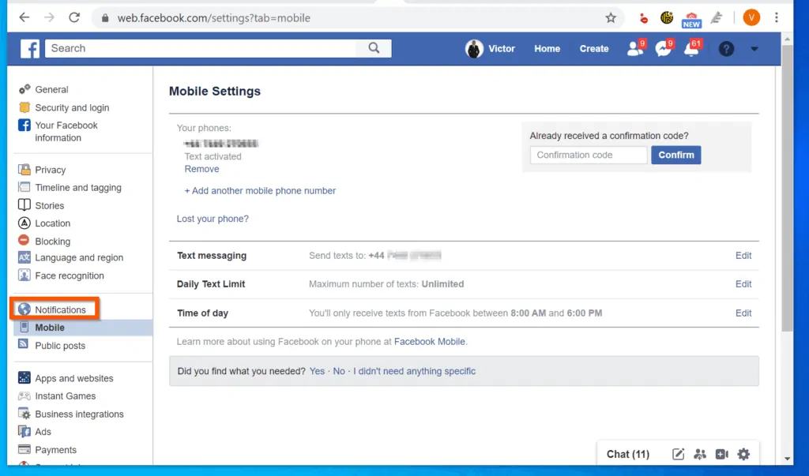The image size is (809, 476).
Task: Bookmark page with the star icon
Action: coord(611,18)
